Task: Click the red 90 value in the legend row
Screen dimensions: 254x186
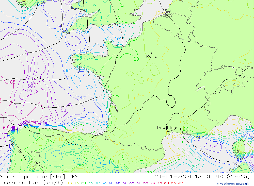Action: point(180,183)
